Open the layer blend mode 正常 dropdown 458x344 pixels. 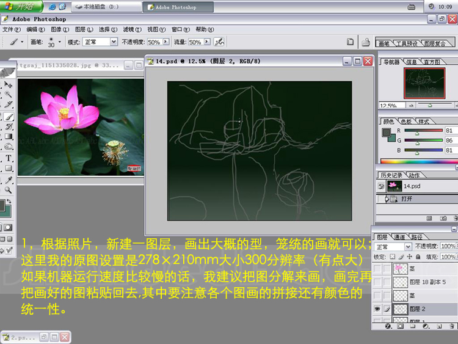click(x=408, y=247)
